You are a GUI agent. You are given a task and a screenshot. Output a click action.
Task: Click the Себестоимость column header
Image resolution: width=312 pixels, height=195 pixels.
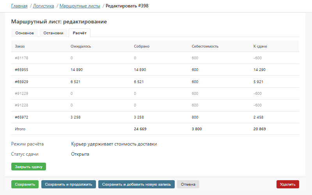point(205,46)
